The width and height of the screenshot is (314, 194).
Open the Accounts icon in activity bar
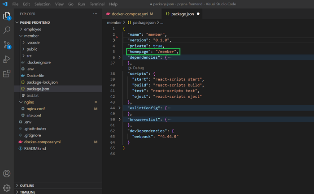pyautogui.click(x=7, y=173)
